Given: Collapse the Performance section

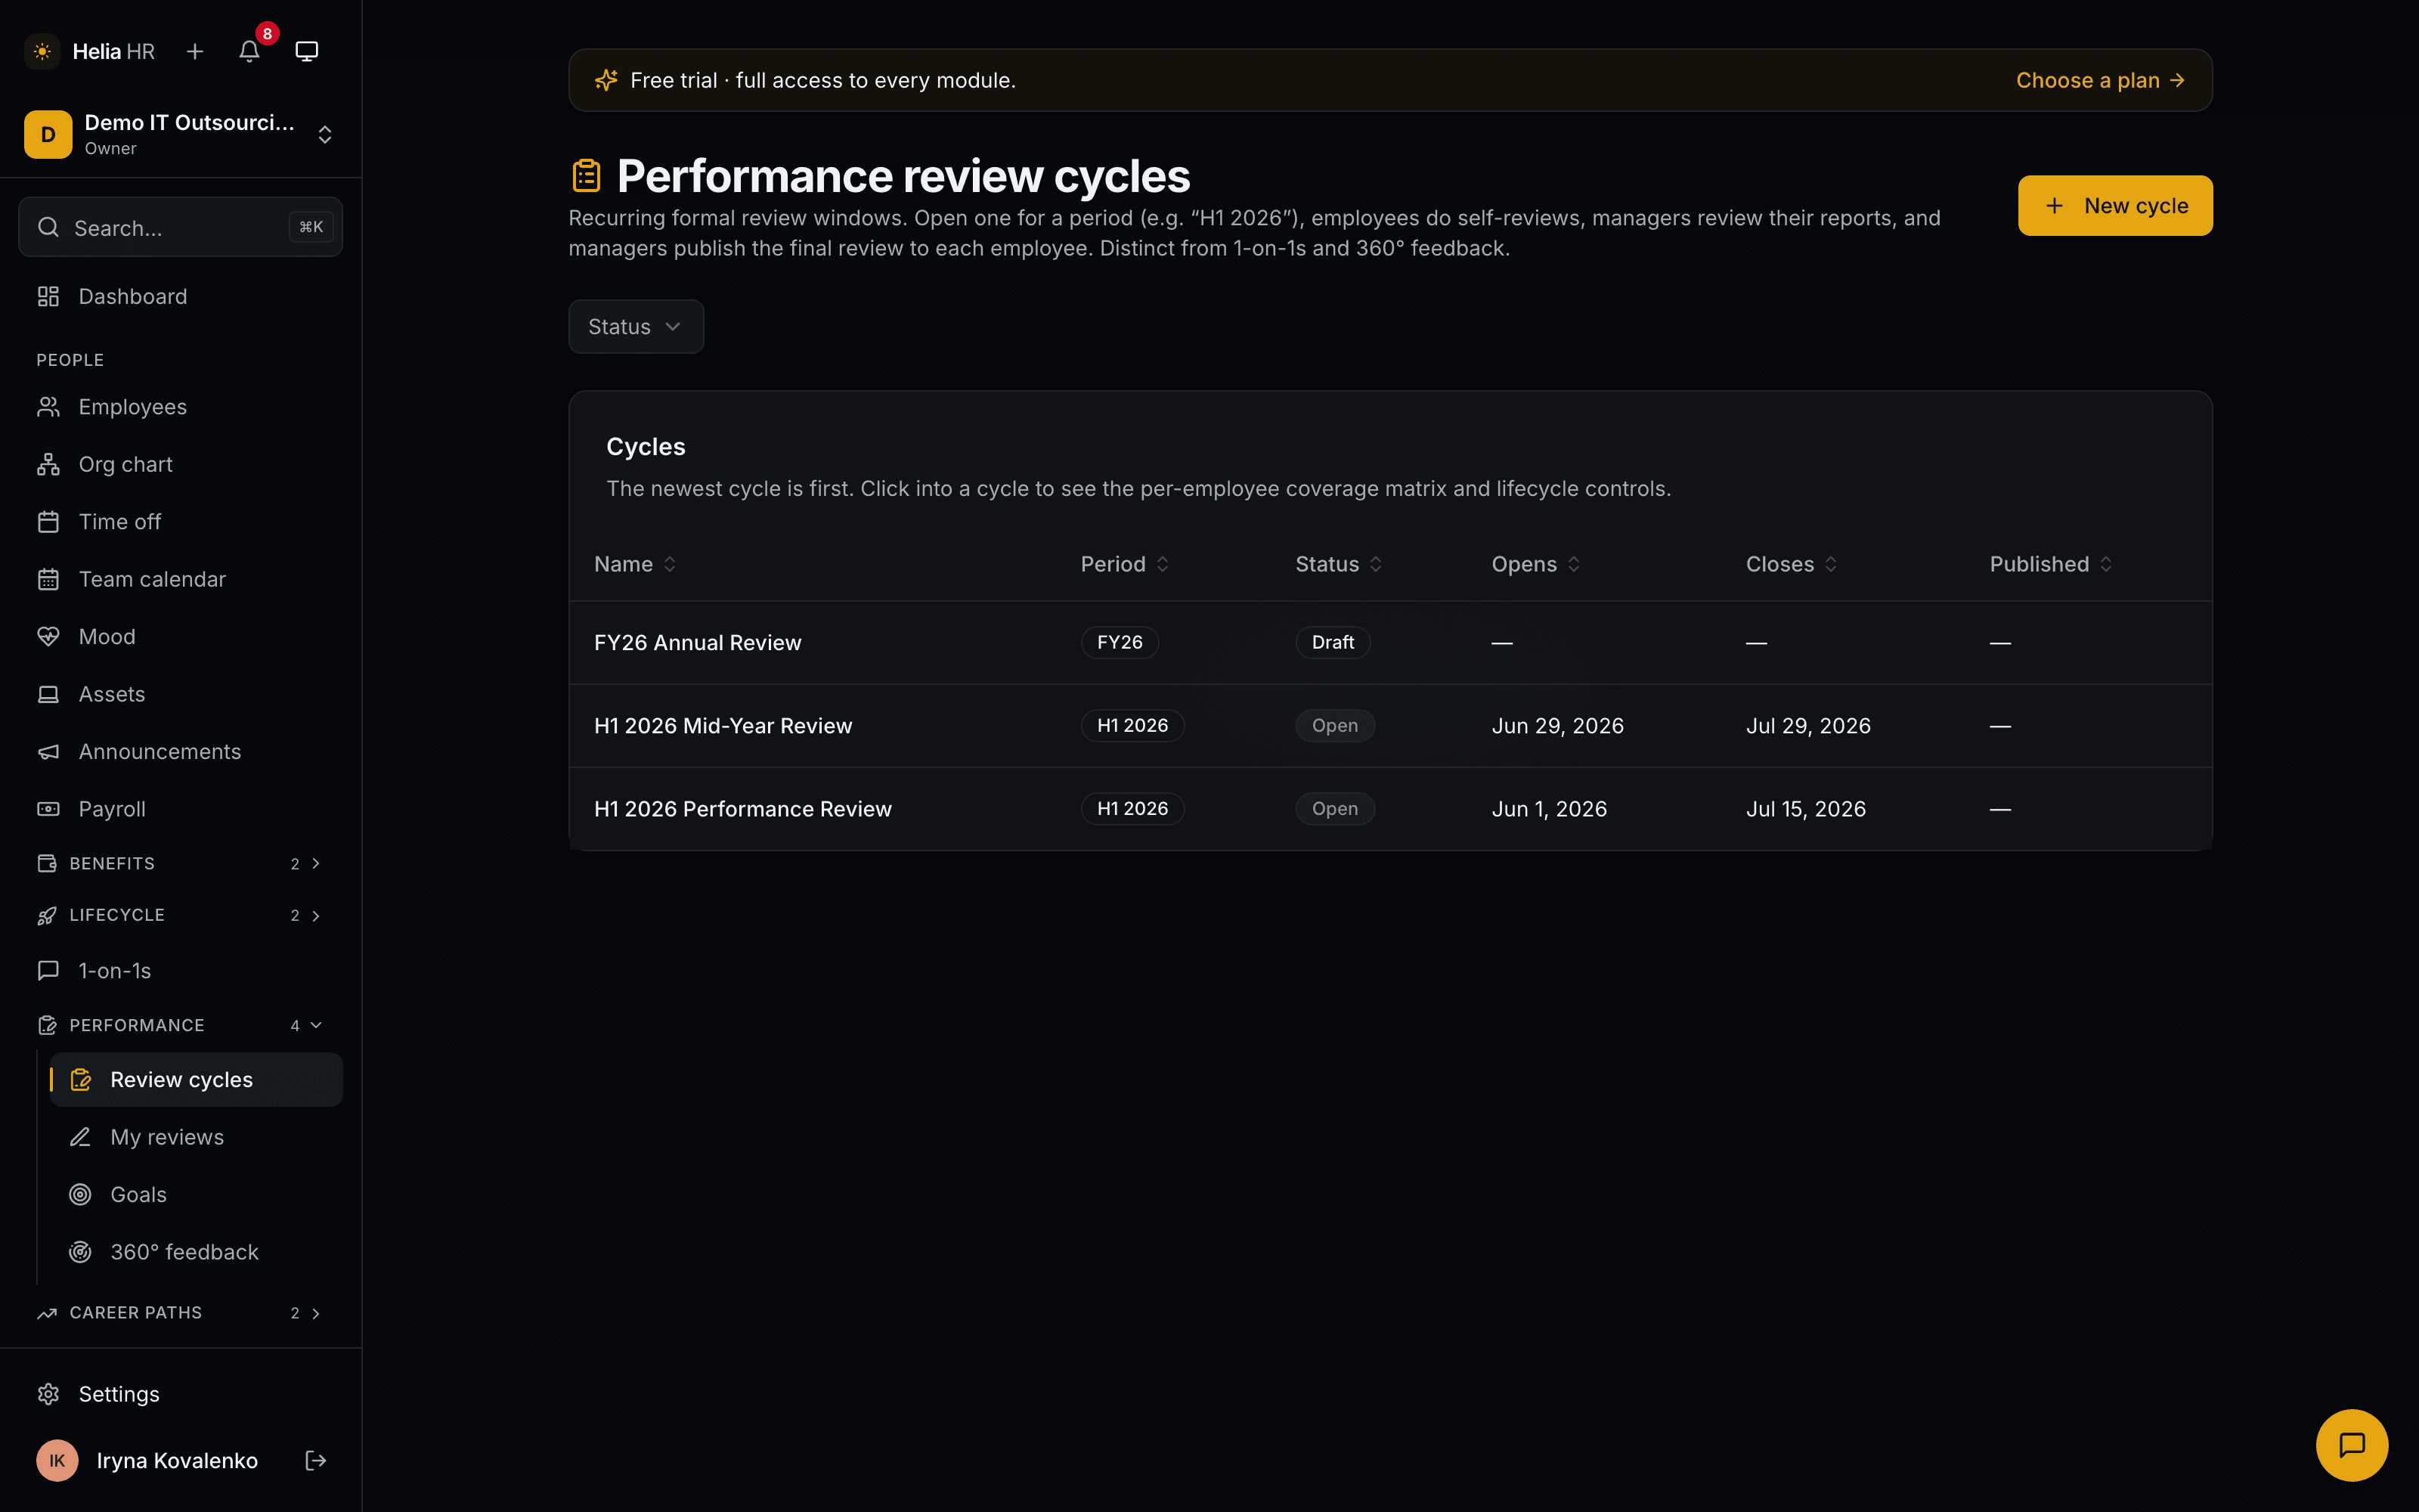Looking at the screenshot, I should point(181,1025).
